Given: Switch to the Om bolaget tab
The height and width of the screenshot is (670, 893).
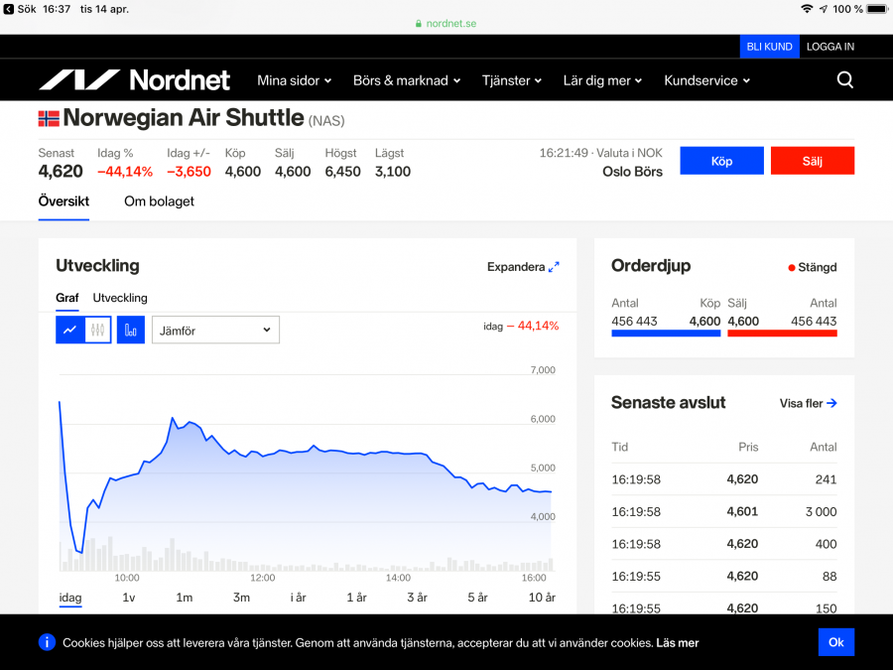Looking at the screenshot, I should [x=159, y=201].
